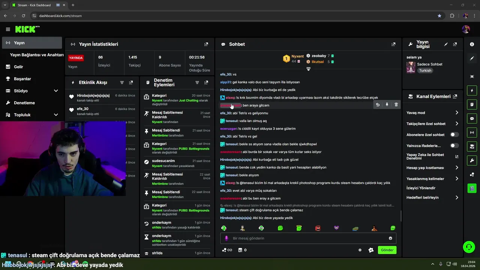Open browser tab list dropdown

pyautogui.click(x=5, y=5)
